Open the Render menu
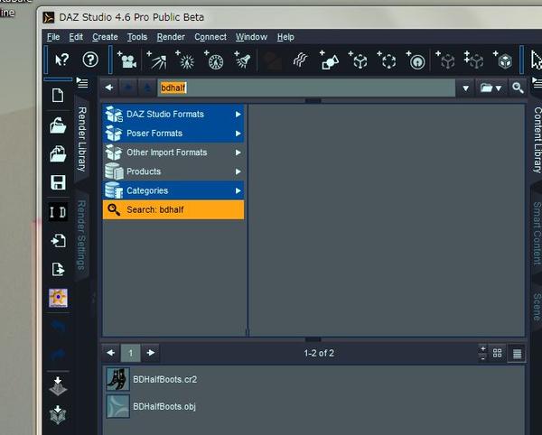This screenshot has width=542, height=435. (x=171, y=37)
